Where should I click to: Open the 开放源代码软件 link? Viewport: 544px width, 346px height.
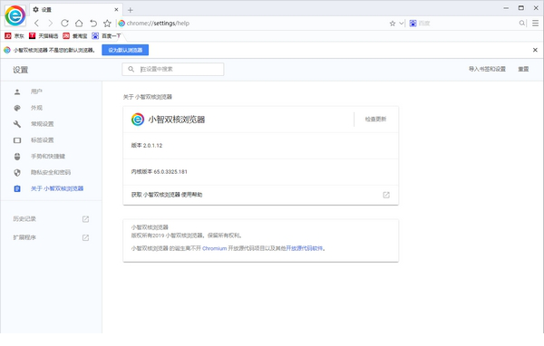(305, 248)
